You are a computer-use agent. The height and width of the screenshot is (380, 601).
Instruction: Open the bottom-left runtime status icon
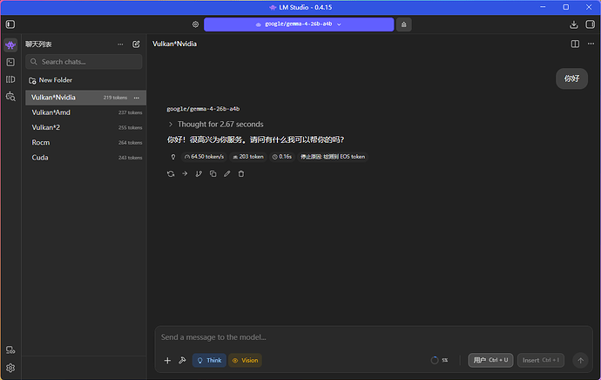tap(10, 350)
